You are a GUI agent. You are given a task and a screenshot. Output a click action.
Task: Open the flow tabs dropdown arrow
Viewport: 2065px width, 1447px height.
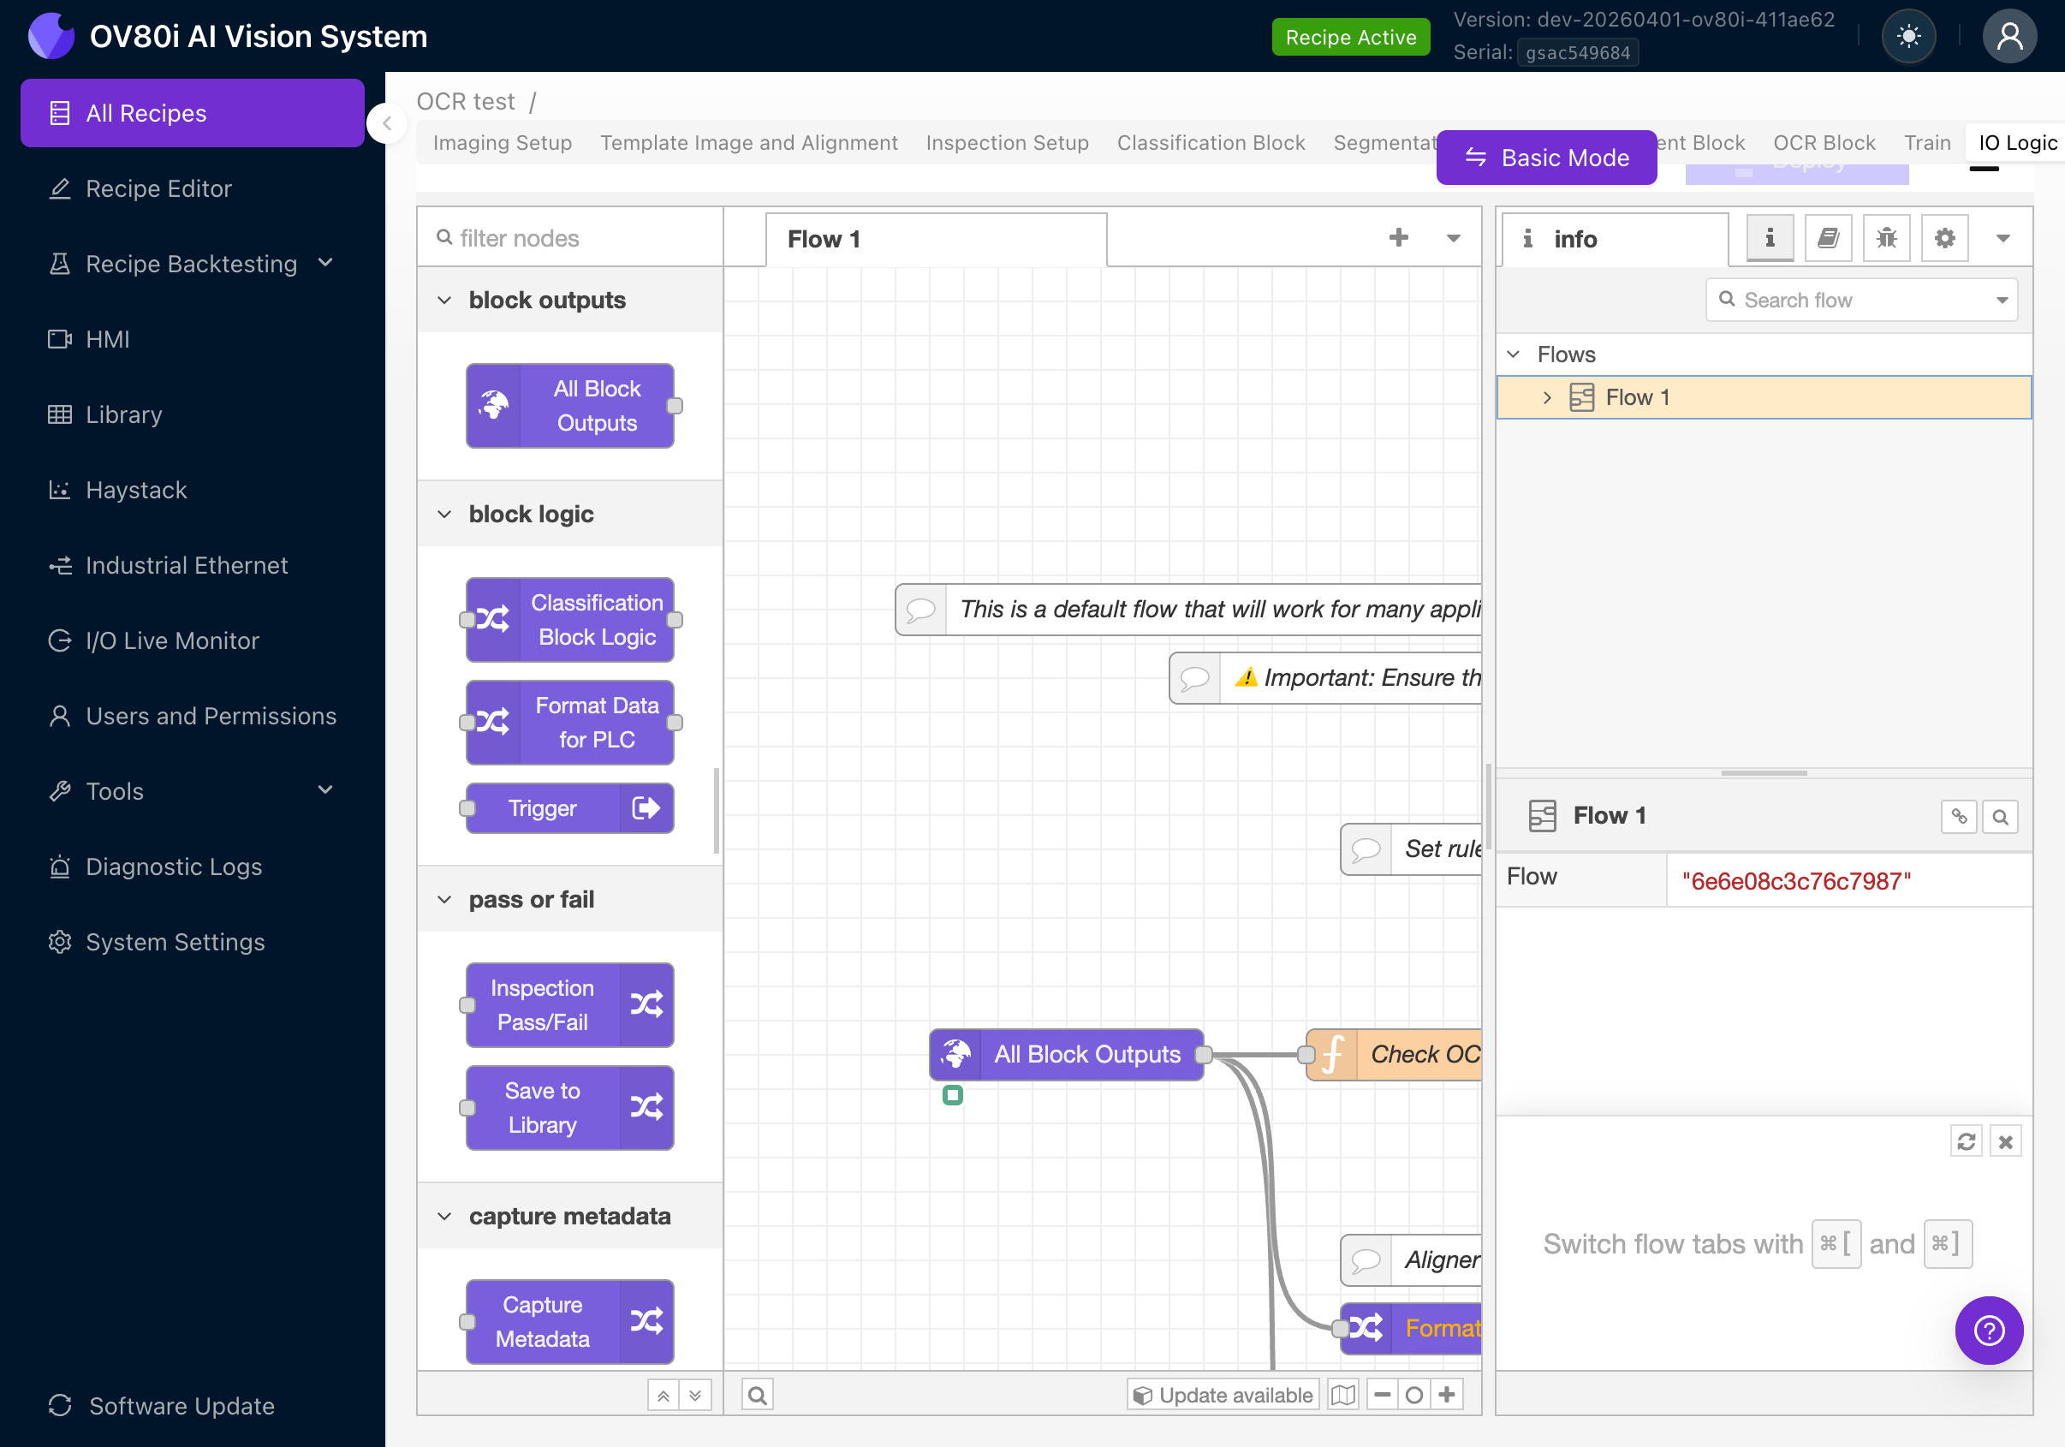(1453, 238)
